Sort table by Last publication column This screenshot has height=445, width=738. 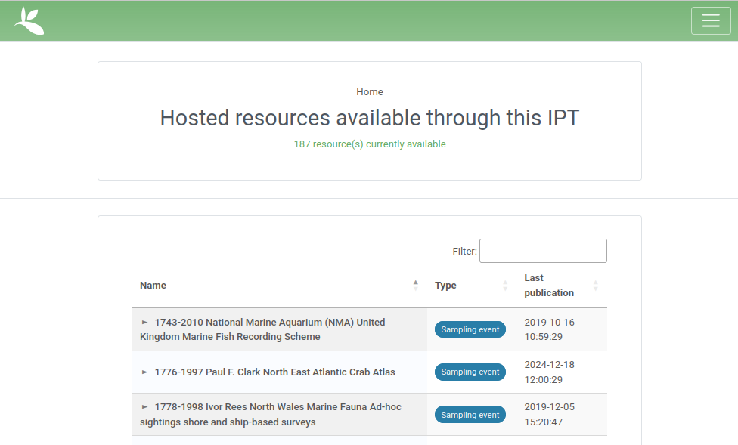click(x=548, y=286)
